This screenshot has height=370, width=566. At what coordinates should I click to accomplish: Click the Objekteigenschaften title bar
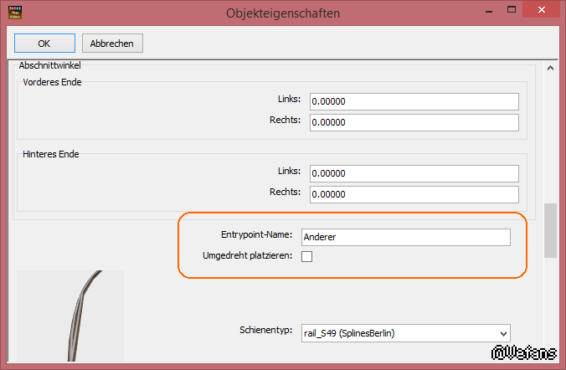(282, 13)
